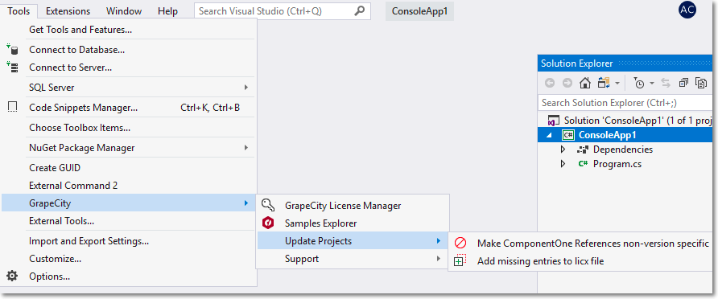Click the Show All Files icon
This screenshot has height=299, width=718.
click(701, 83)
